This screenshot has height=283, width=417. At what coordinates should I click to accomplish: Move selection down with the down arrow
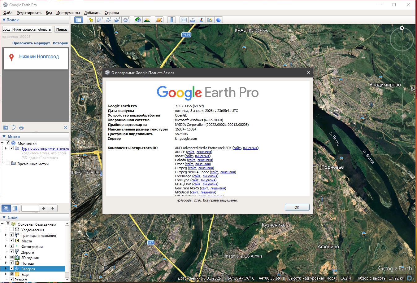(53, 208)
